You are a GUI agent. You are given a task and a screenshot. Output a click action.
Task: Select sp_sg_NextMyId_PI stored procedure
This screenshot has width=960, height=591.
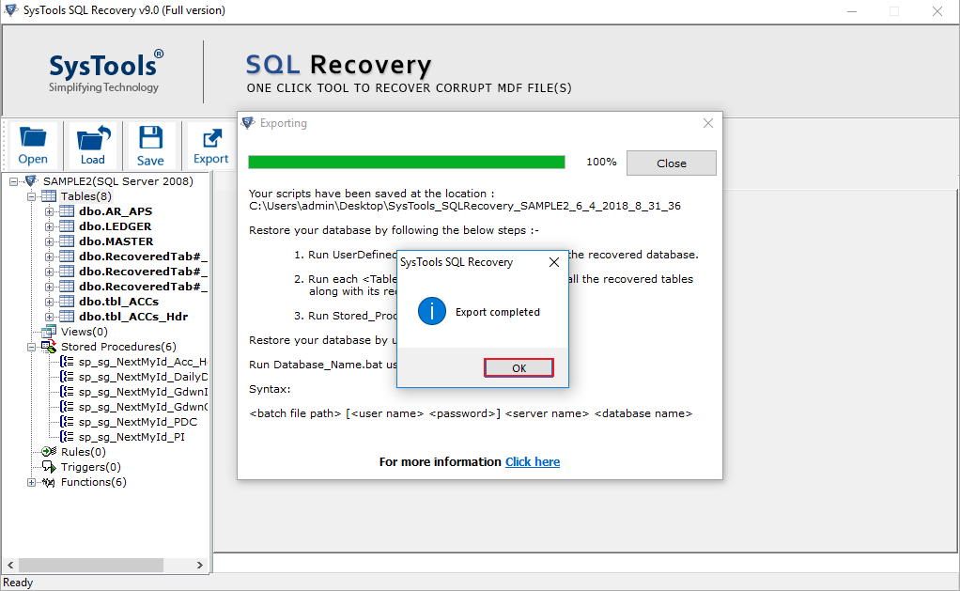pyautogui.click(x=132, y=437)
